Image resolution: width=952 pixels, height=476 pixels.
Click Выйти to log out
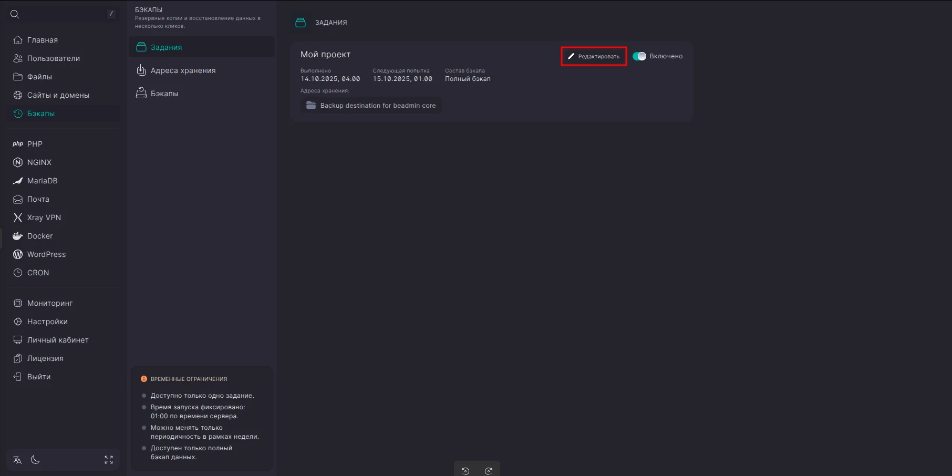(x=39, y=377)
